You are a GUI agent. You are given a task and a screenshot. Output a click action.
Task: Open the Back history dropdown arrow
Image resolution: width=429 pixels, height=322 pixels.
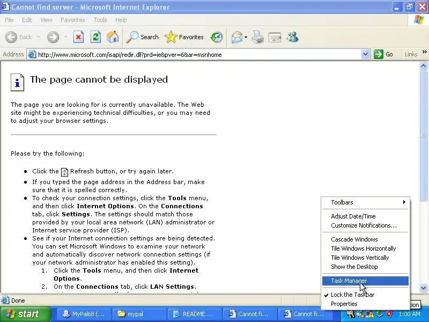pyautogui.click(x=38, y=37)
